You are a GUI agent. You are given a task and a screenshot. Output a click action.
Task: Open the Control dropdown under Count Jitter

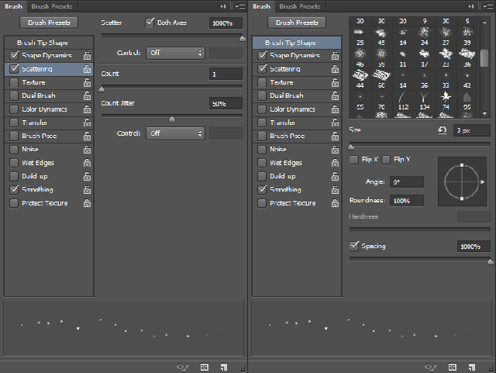tap(175, 133)
